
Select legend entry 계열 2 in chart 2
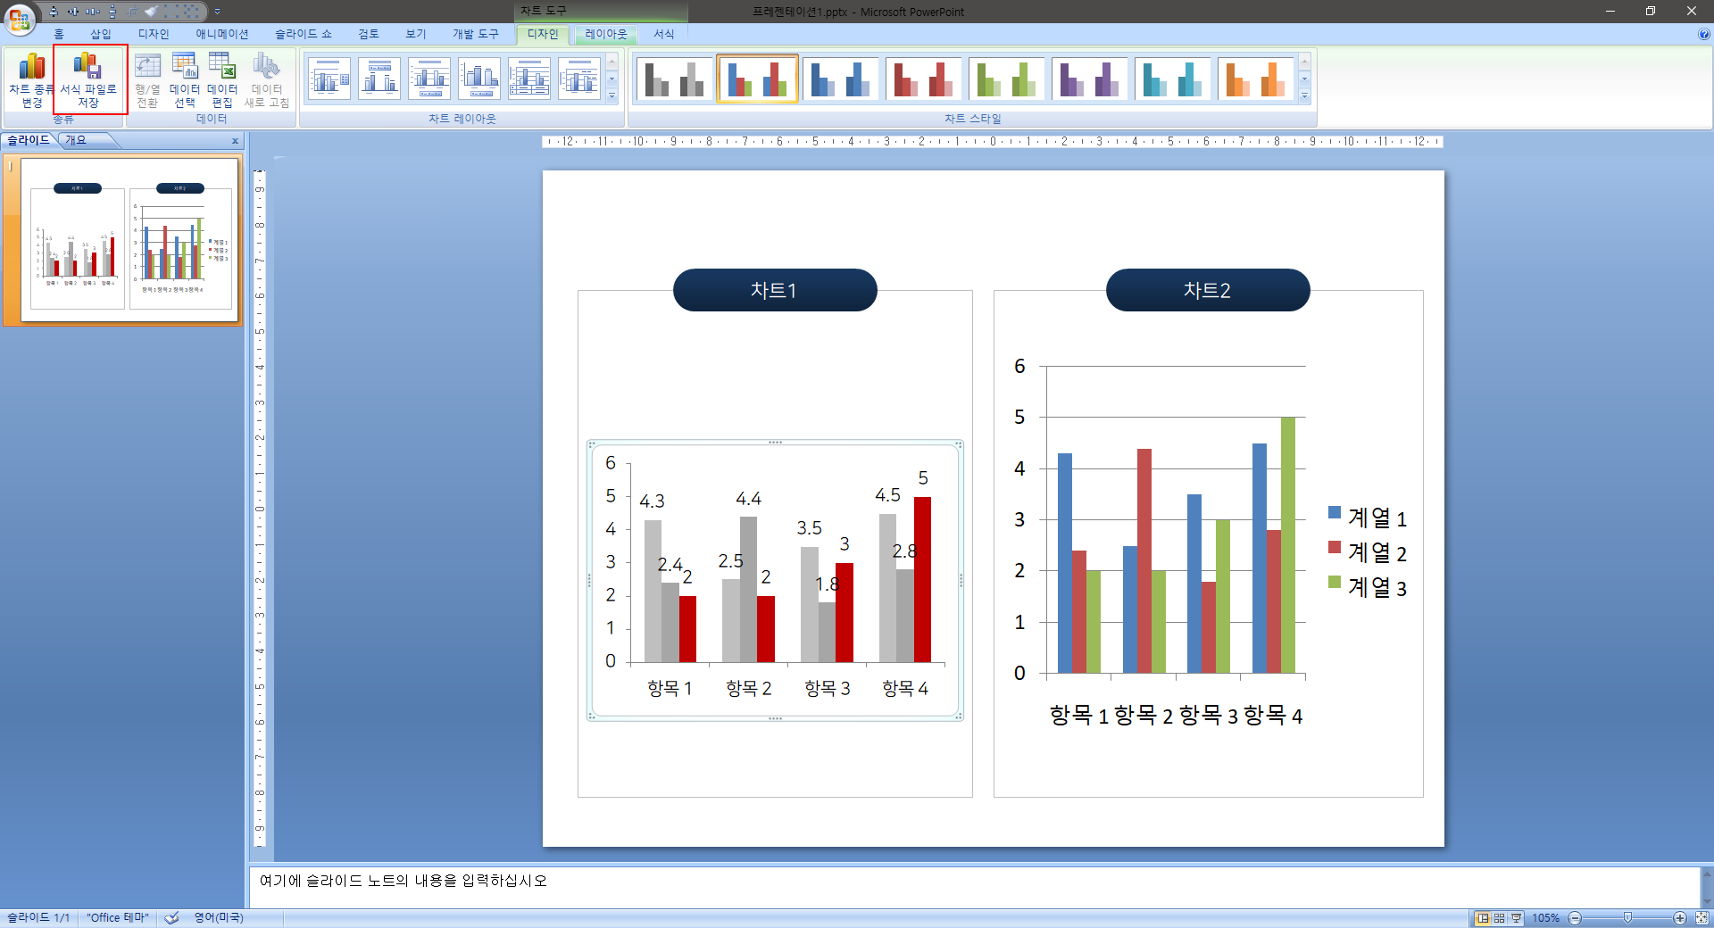[1368, 552]
